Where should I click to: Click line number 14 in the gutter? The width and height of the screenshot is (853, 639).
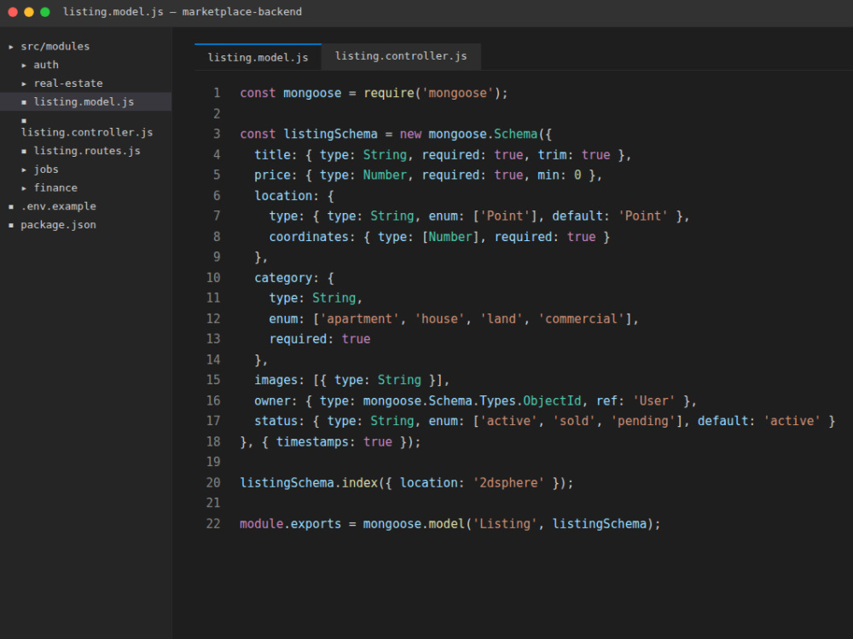(213, 360)
